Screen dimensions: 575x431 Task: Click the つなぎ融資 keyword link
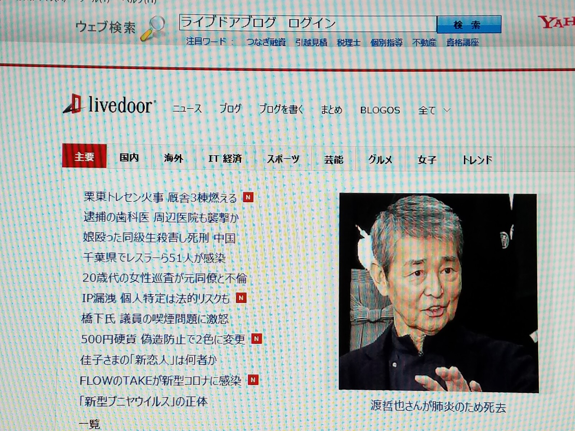(x=266, y=42)
